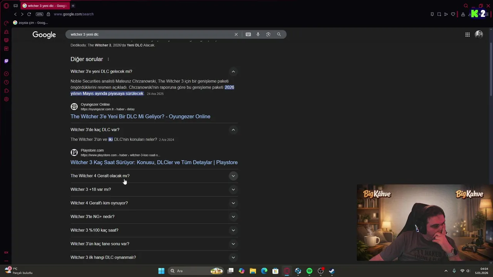Image resolution: width=493 pixels, height=277 pixels.
Task: Reload the current Google page
Action: point(29,14)
